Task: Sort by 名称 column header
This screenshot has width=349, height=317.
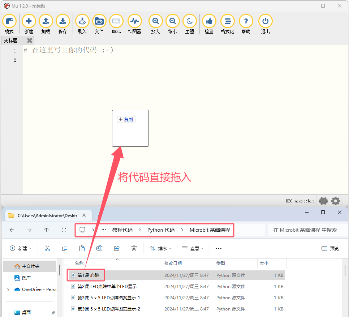Action: (x=79, y=264)
